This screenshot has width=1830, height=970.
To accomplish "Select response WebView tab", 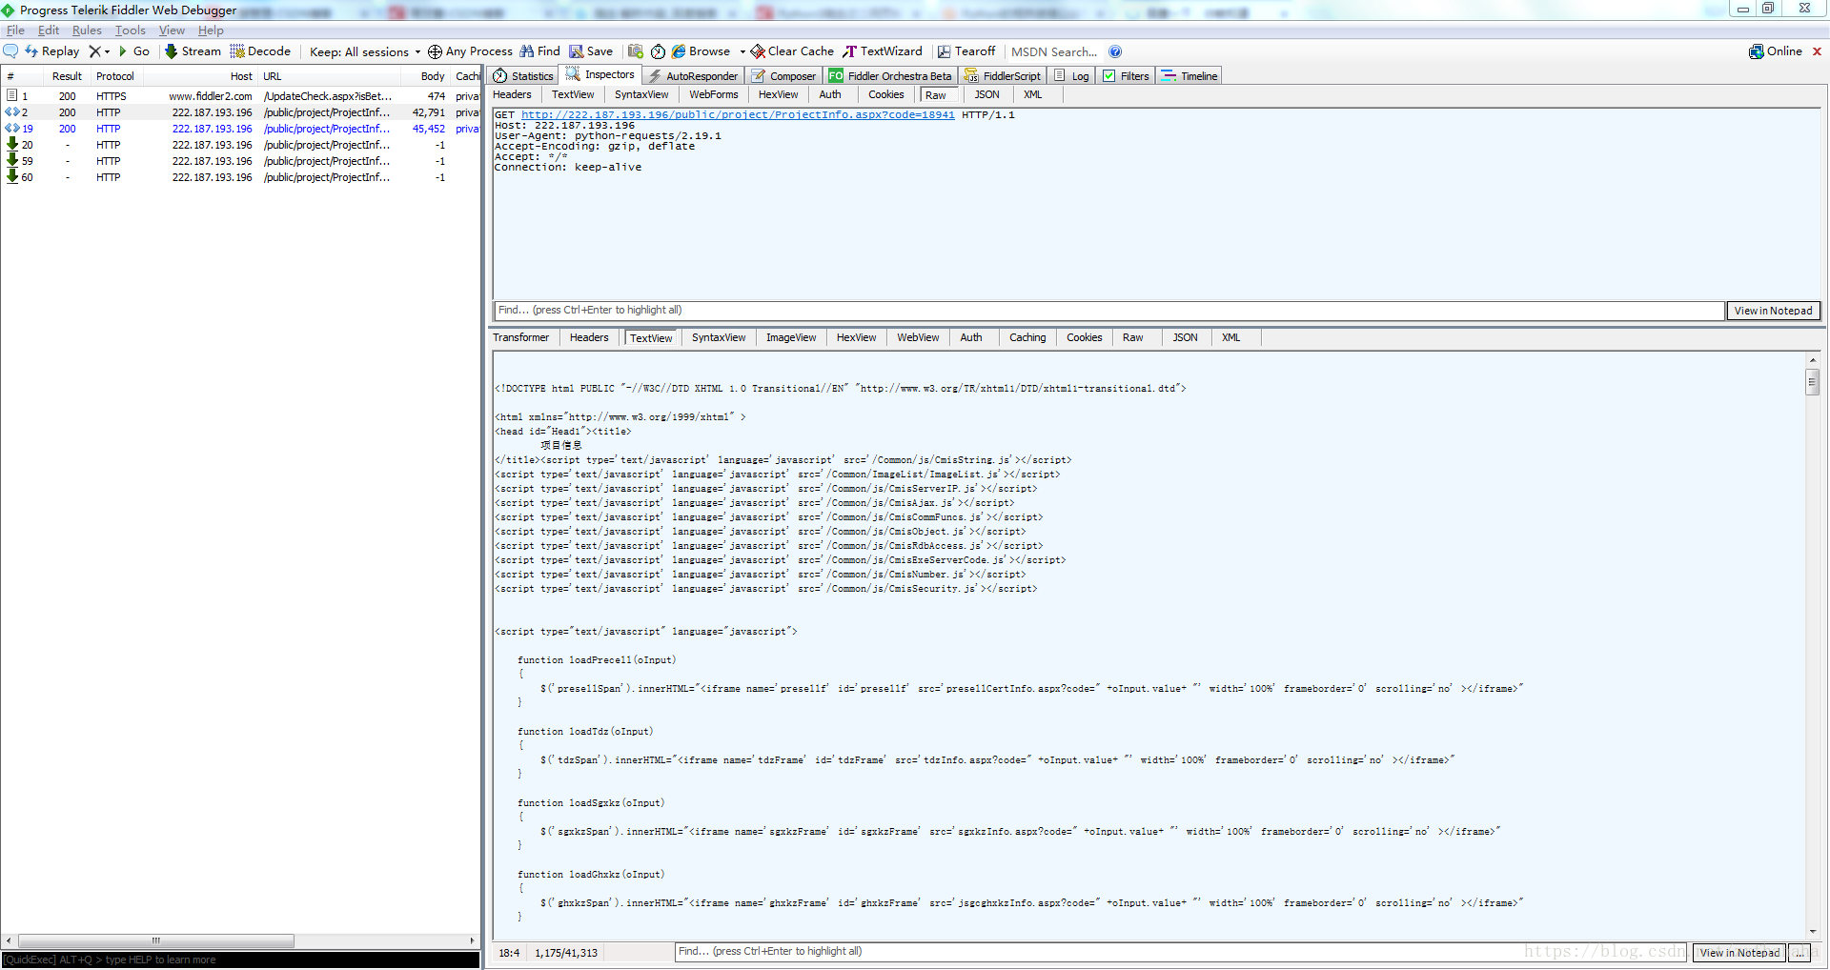I will pyautogui.click(x=918, y=337).
